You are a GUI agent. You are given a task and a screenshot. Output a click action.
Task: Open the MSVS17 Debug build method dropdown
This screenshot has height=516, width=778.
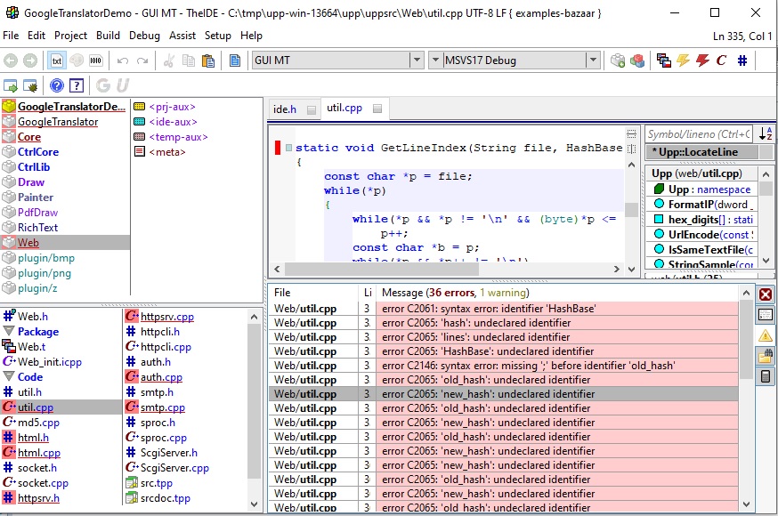(x=593, y=60)
